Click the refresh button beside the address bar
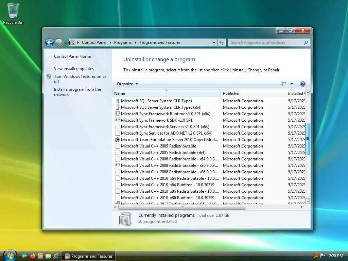Viewport: 348px width, 261px height. click(222, 42)
